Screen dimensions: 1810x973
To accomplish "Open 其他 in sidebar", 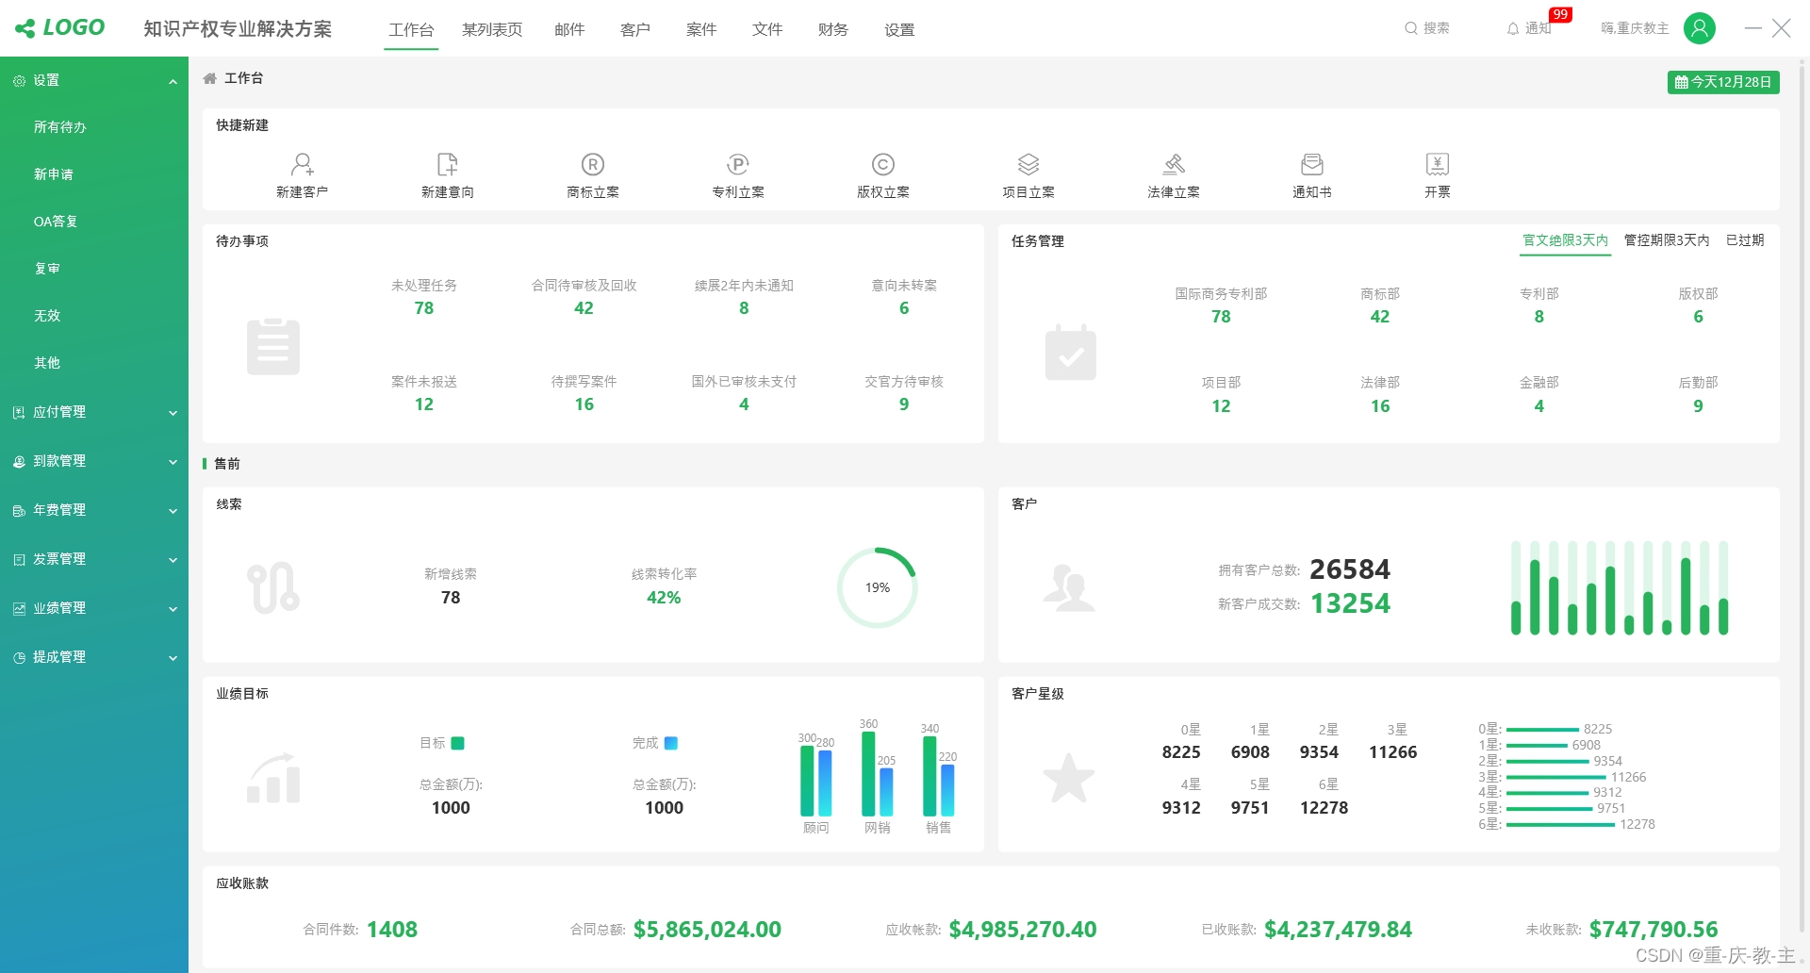I will 47,363.
